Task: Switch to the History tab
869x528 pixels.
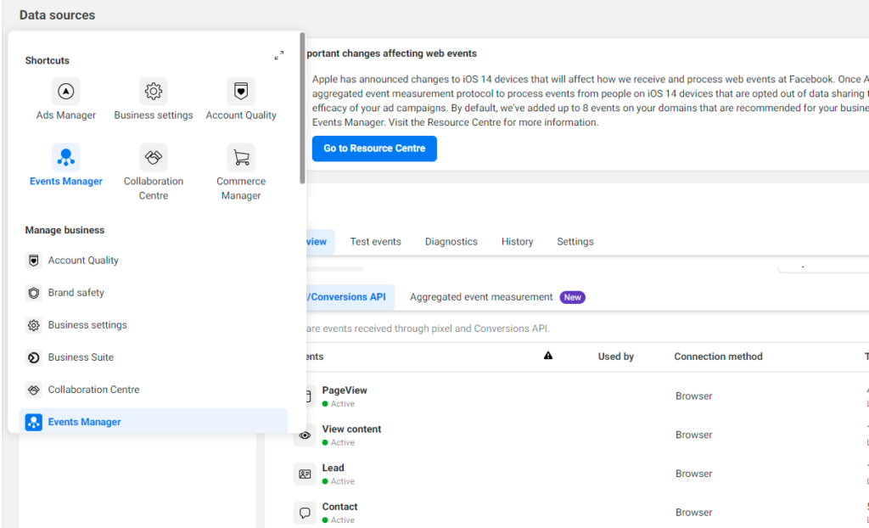Action: tap(517, 242)
